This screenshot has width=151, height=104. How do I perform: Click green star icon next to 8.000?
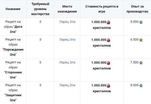click(141, 85)
